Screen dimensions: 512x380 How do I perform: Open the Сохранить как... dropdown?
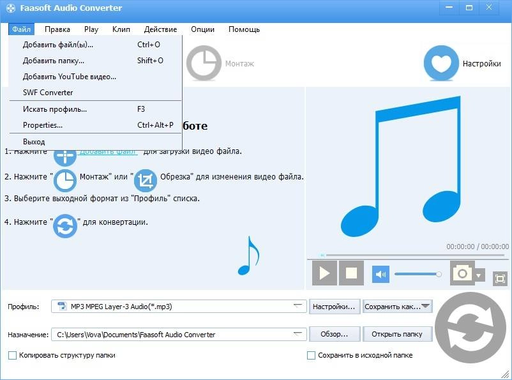397,307
